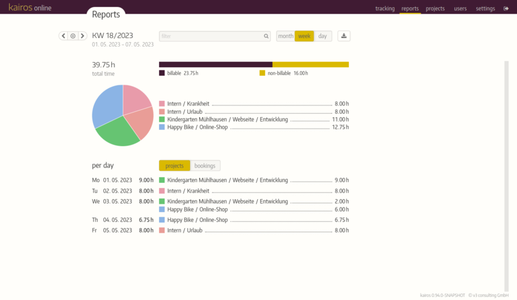The height and width of the screenshot is (300, 517).
Task: Click the filter search magnifier icon
Action: click(x=266, y=37)
